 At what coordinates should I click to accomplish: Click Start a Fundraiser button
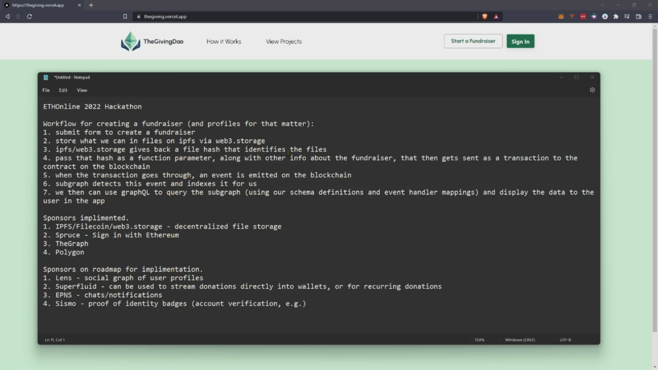[x=473, y=41]
